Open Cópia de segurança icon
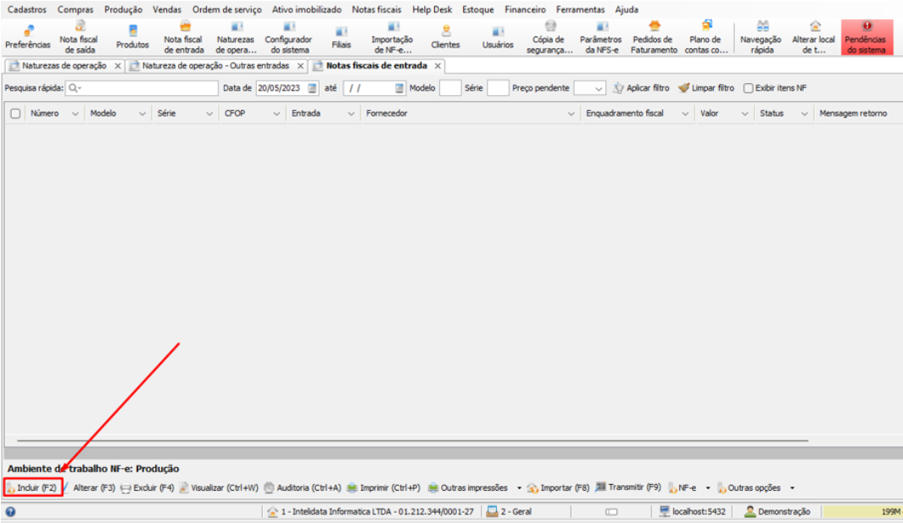Viewport: 903px width, 523px height. click(549, 36)
